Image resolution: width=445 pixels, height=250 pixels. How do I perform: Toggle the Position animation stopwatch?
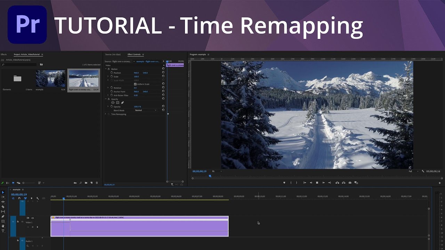point(112,73)
